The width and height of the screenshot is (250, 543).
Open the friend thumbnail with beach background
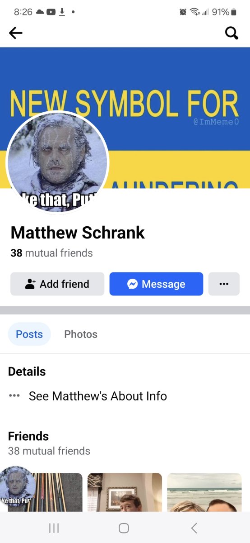tap(204, 492)
